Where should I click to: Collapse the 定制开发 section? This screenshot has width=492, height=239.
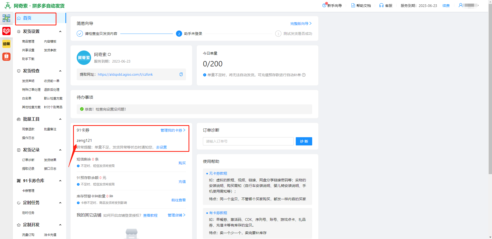60,225
